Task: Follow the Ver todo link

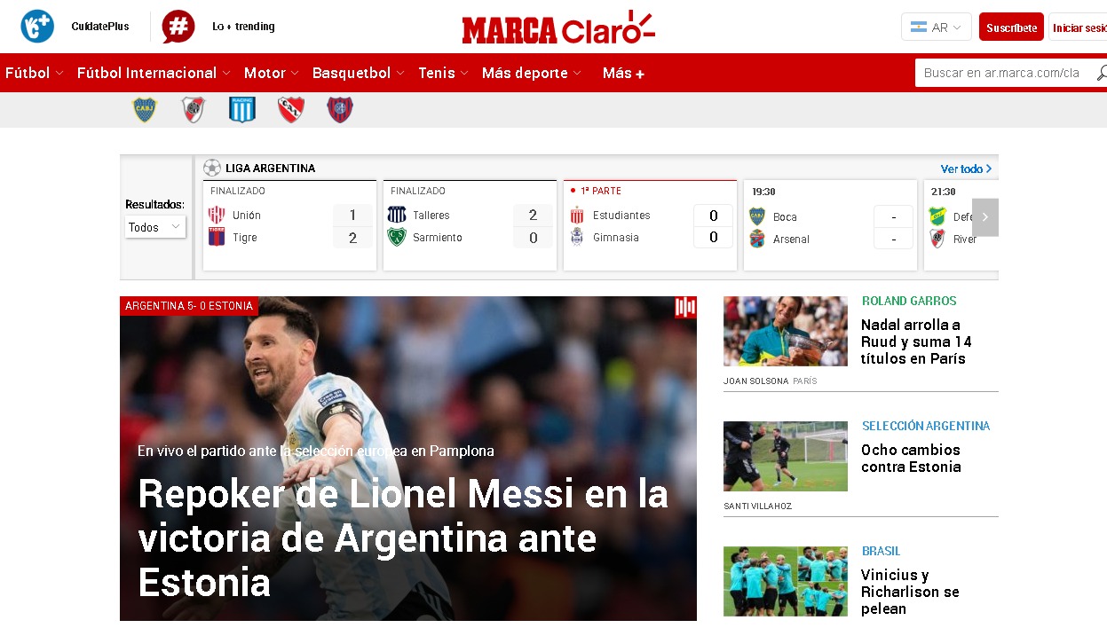Action: point(966,169)
